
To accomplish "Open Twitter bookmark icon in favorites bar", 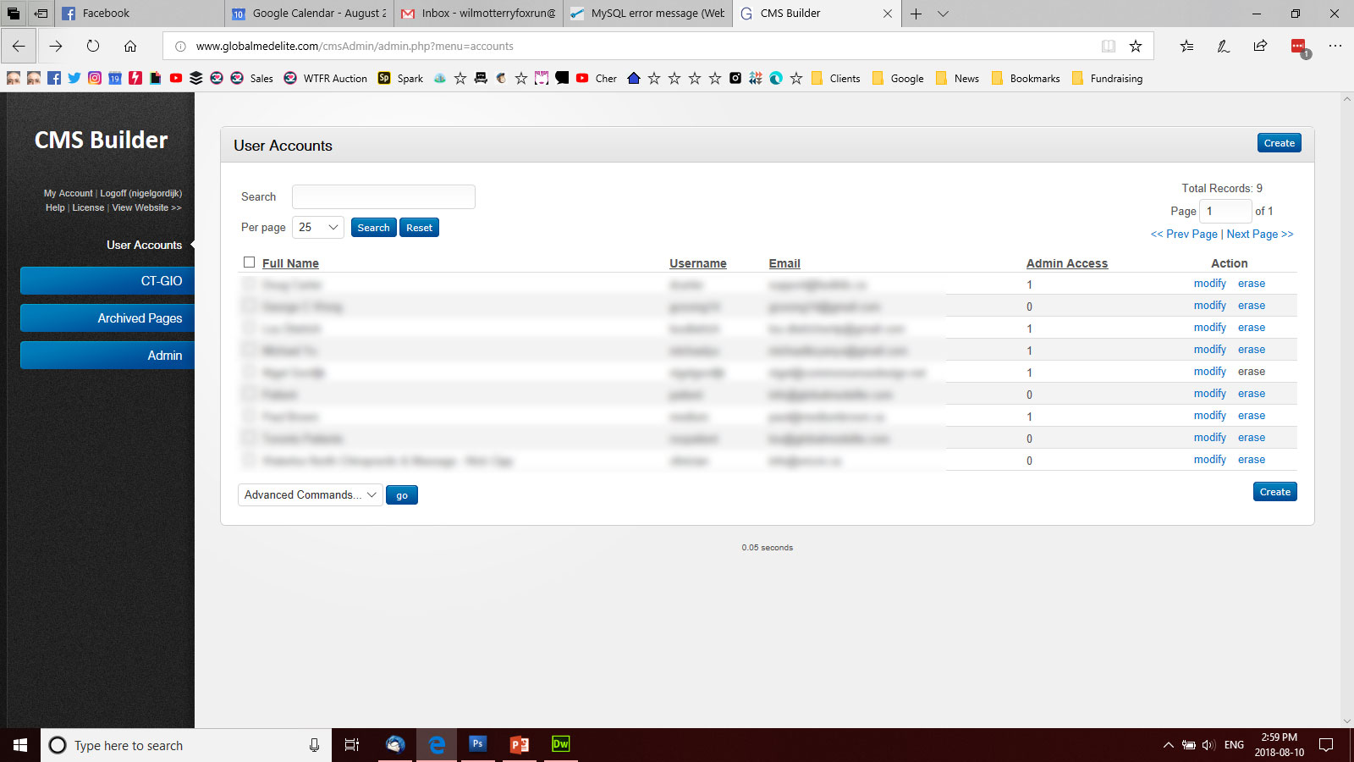I will (x=74, y=78).
